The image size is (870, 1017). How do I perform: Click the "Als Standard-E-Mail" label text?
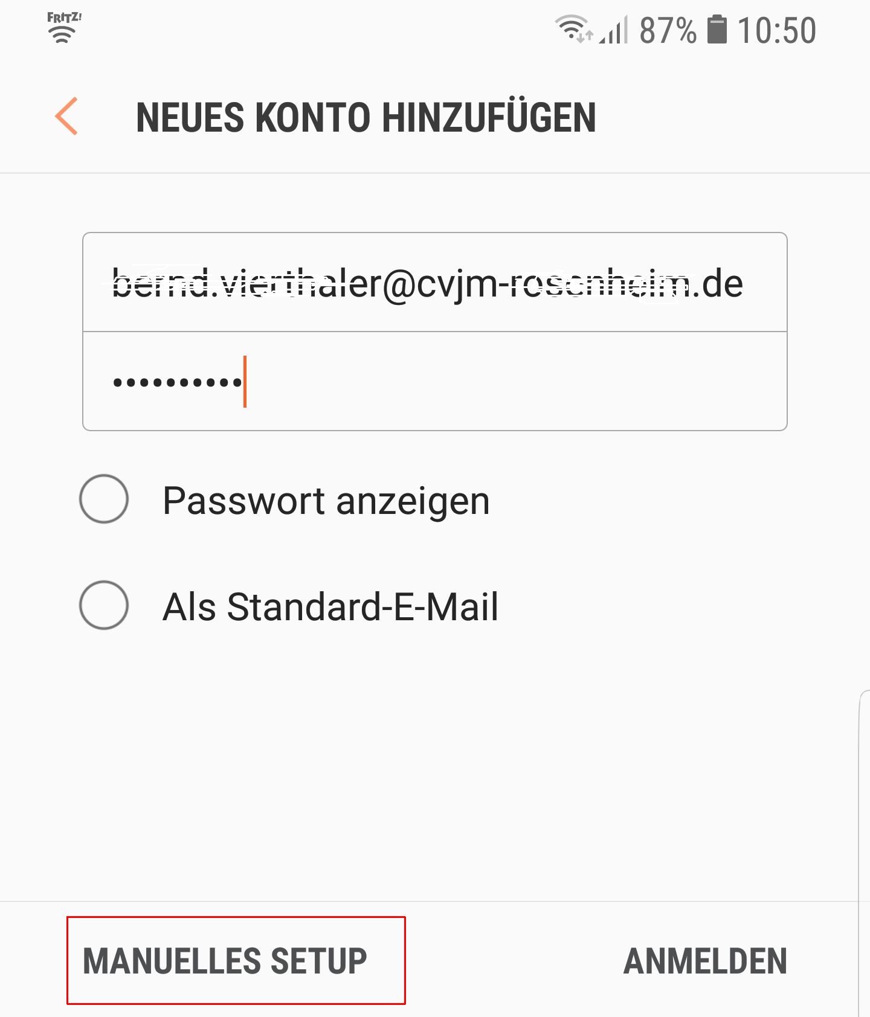coord(330,606)
